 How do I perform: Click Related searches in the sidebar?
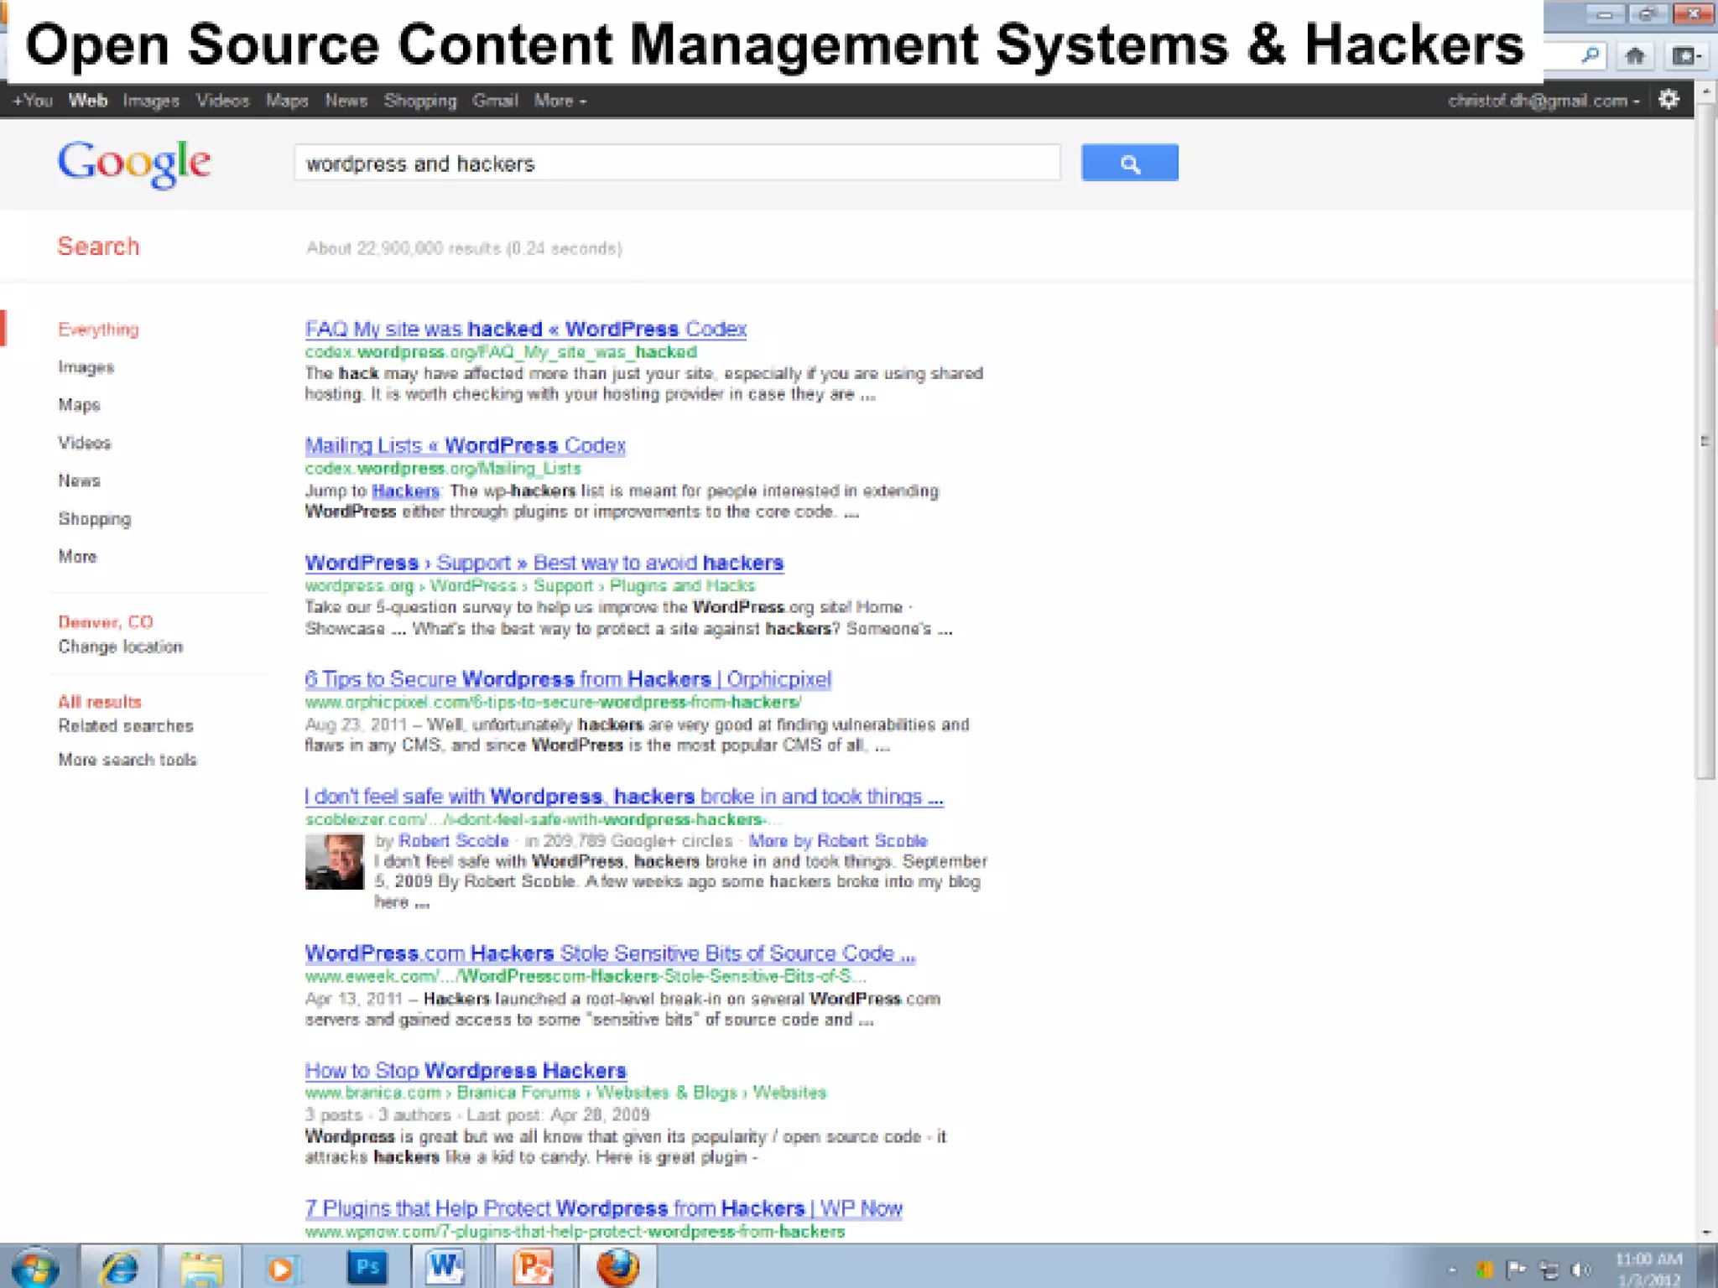[125, 726]
